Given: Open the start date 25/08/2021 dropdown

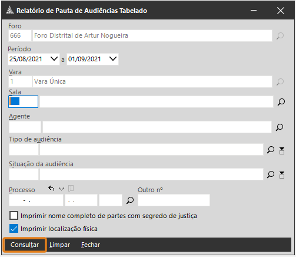Looking at the screenshot, I should click(x=54, y=59).
